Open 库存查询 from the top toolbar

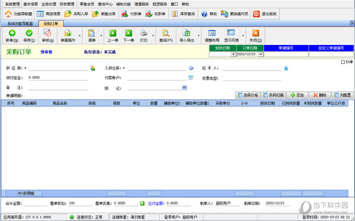183,14
